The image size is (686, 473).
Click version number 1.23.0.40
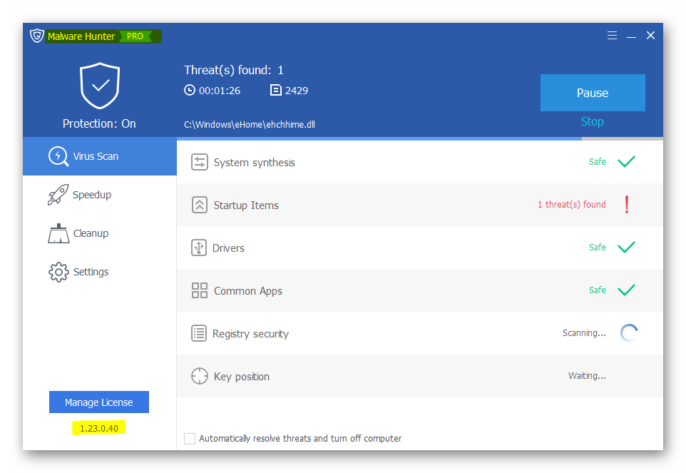click(x=99, y=428)
